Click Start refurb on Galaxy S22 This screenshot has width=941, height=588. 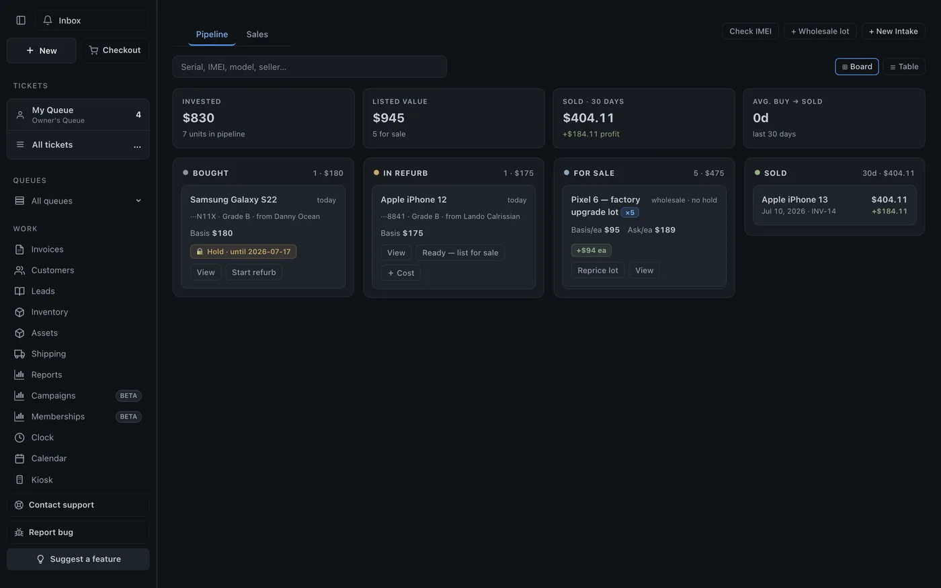click(x=253, y=272)
